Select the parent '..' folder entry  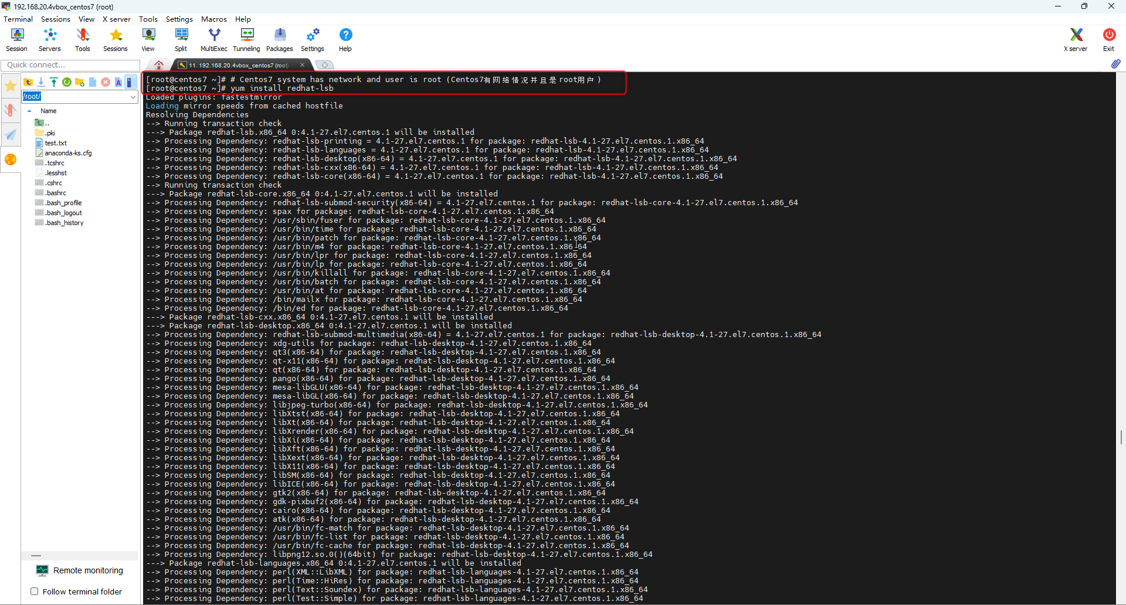42,123
